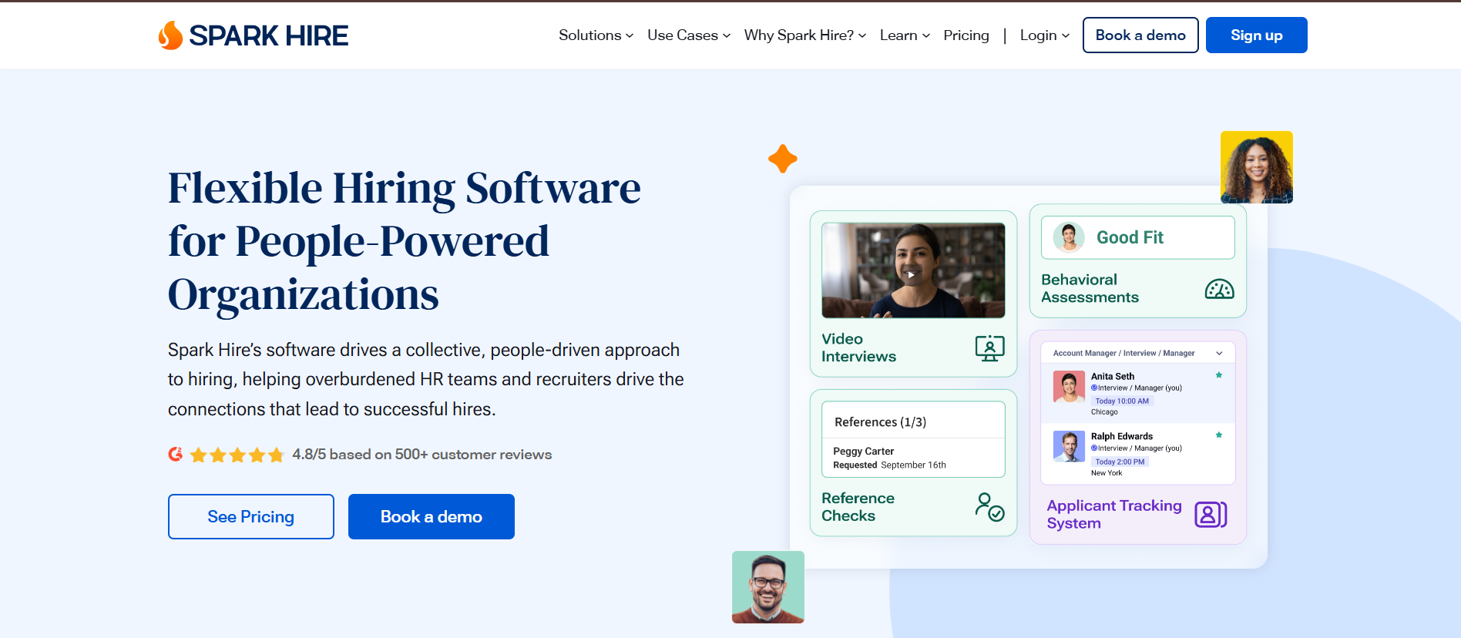Toggle the star next to Ralph Edwards
Image resolution: width=1461 pixels, height=638 pixels.
click(1219, 435)
